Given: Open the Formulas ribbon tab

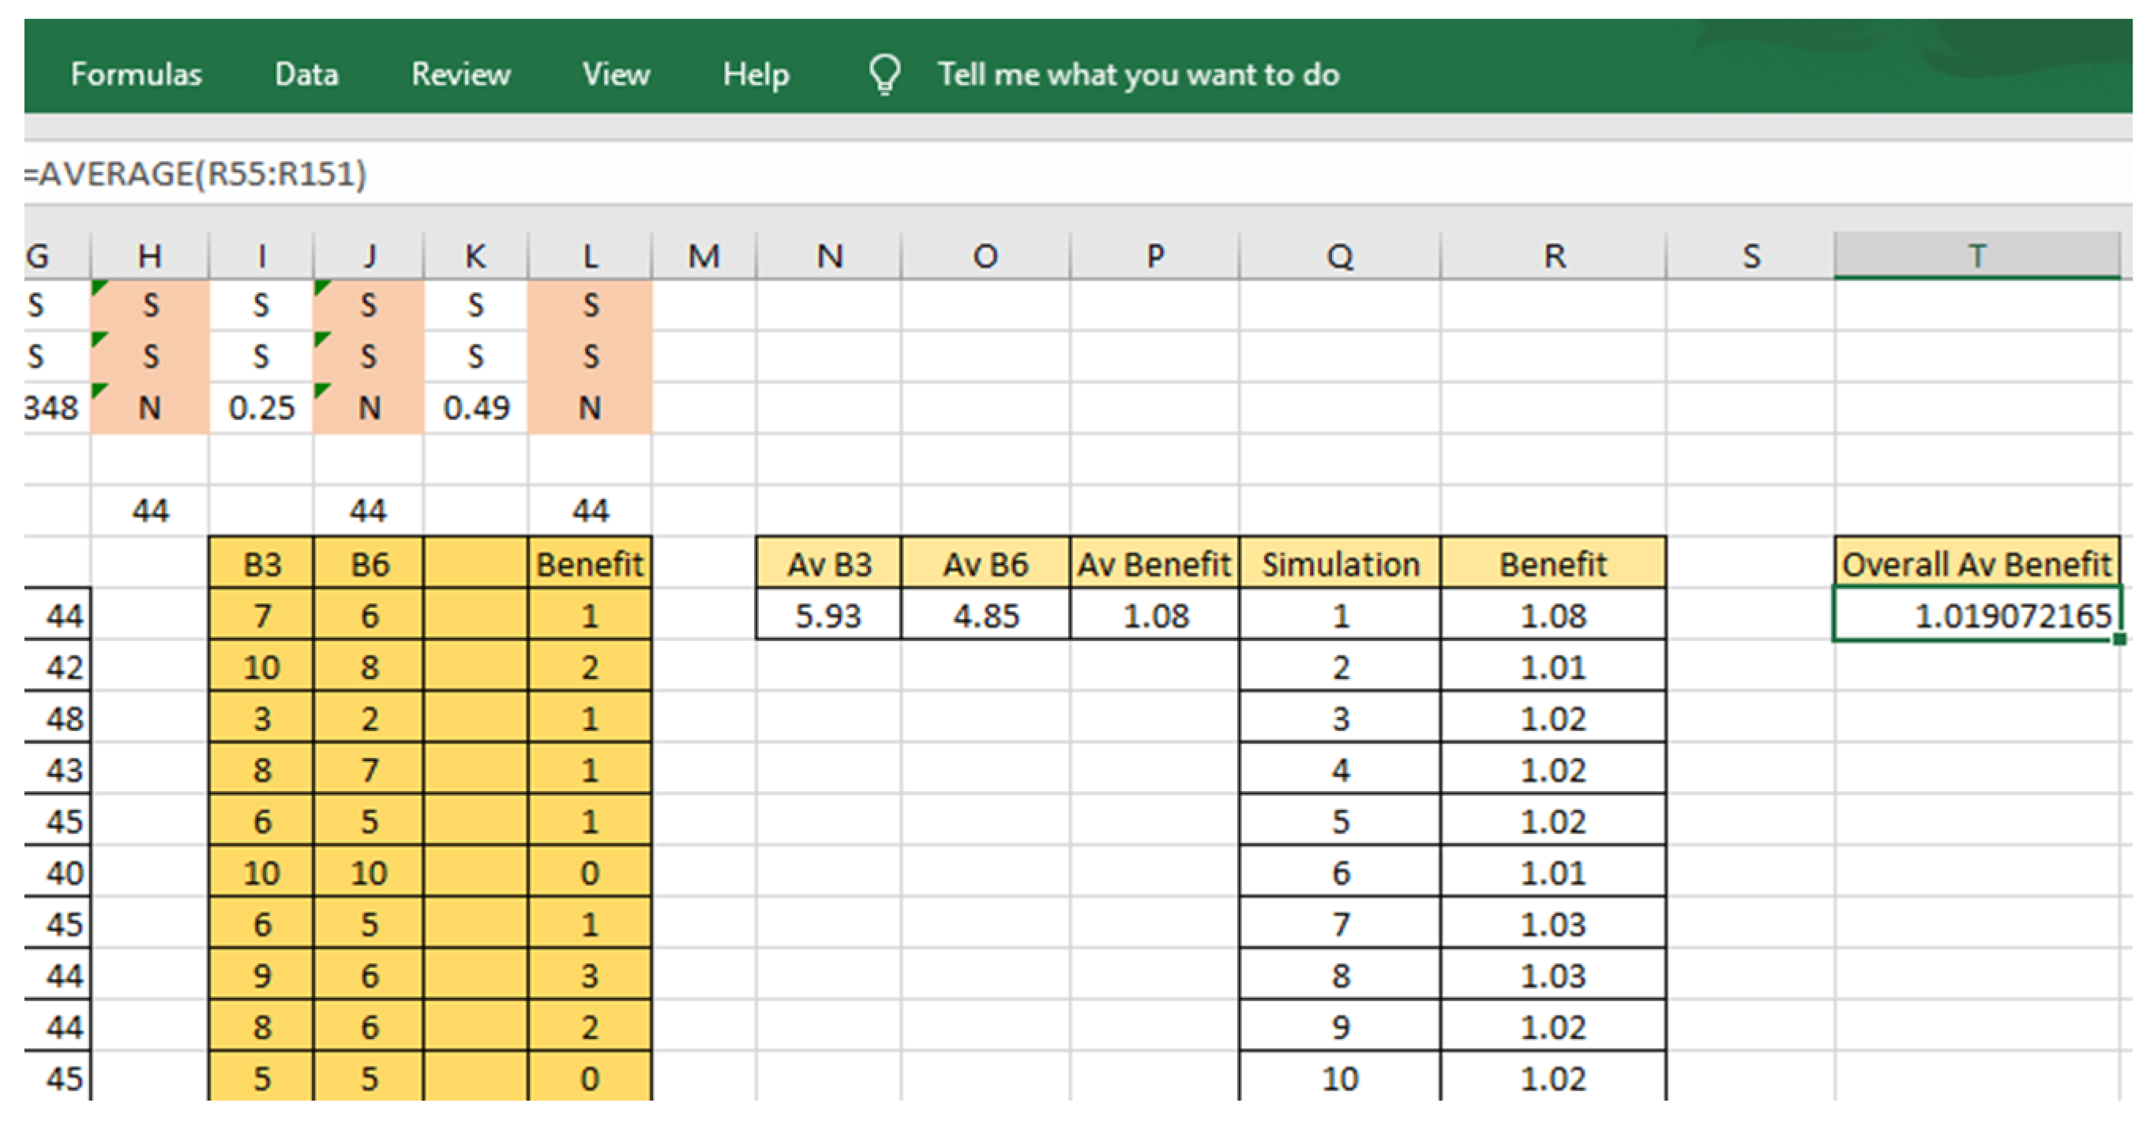Looking at the screenshot, I should [136, 75].
